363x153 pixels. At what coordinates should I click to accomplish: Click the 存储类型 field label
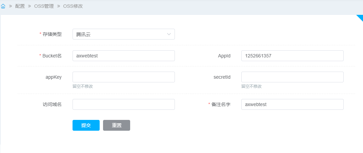[52, 34]
